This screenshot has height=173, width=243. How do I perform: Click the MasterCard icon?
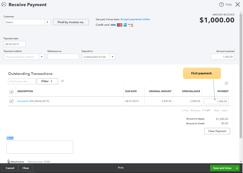click(x=119, y=25)
